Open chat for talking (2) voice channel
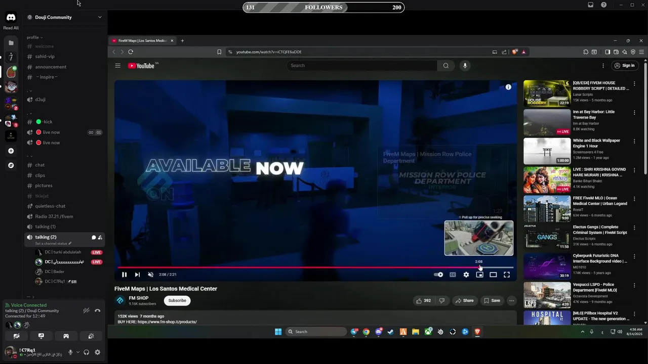This screenshot has height=364, width=648. pos(93,237)
